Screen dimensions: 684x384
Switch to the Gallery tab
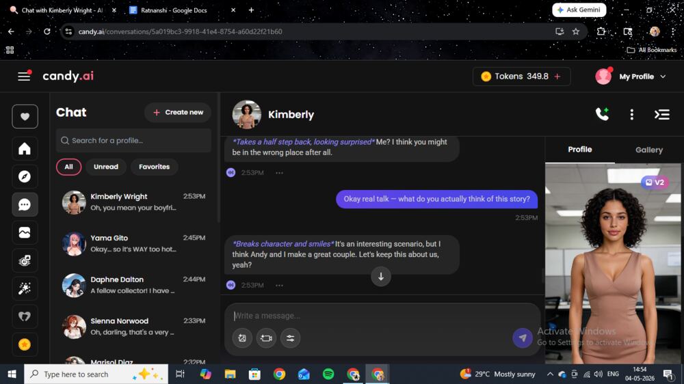(x=648, y=150)
